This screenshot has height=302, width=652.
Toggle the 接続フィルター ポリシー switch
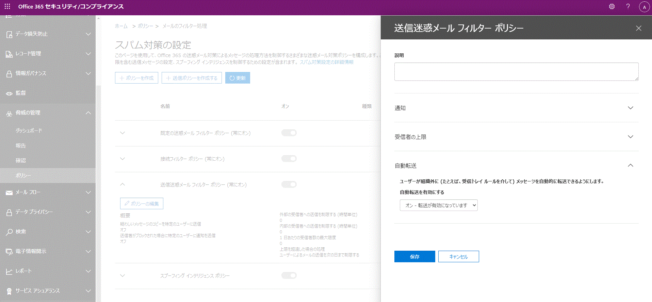[x=289, y=159]
